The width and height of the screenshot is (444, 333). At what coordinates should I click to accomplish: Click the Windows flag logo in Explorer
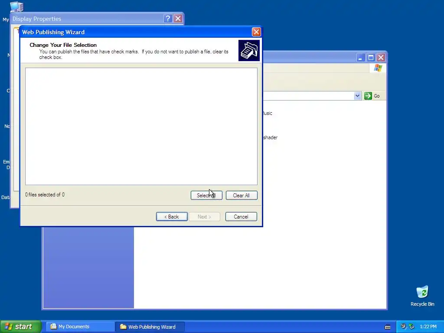(378, 68)
